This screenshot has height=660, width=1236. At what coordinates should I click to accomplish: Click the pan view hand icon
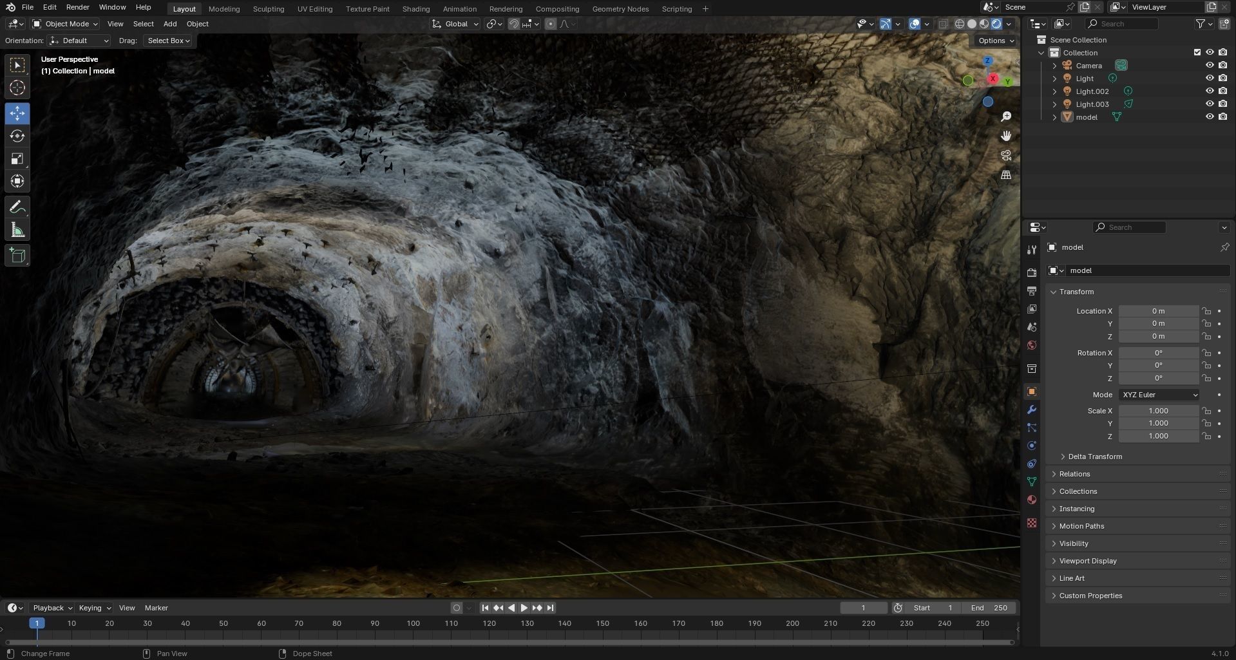[x=1006, y=136]
